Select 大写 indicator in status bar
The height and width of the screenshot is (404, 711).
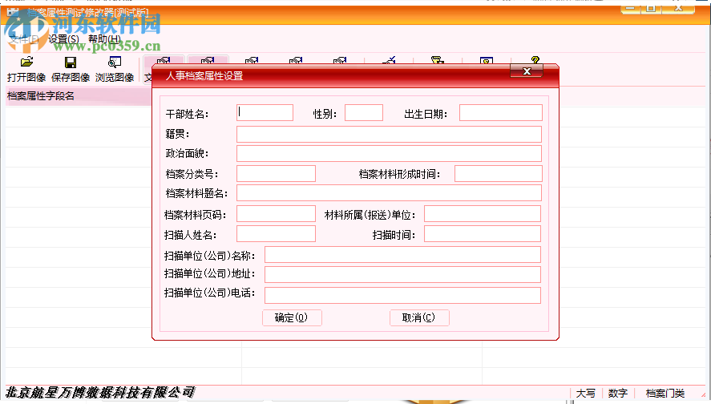[585, 393]
